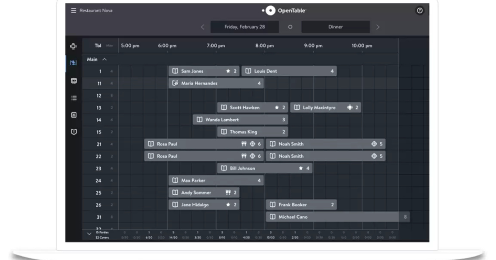The image size is (496, 260).
Task: Click cutlery icon on Rosa Paul table 21
Action: point(244,144)
